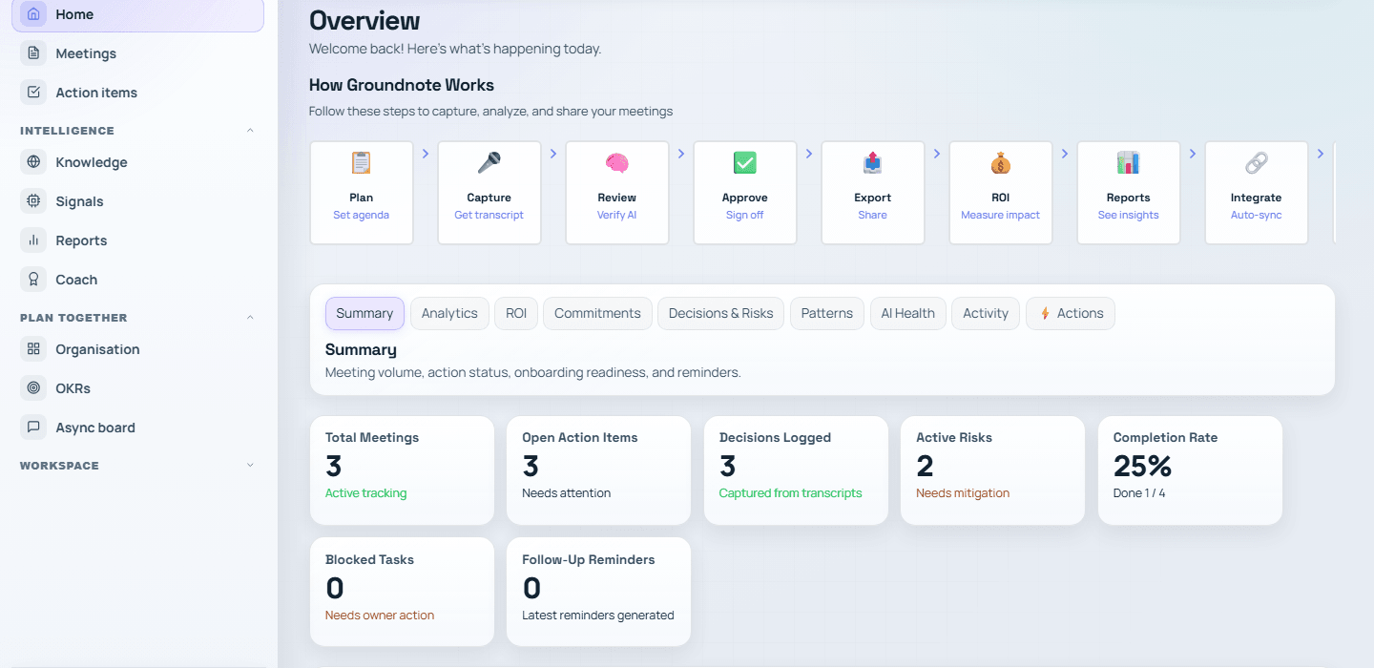
Task: Switch to Decisions & Risks tab
Action: (721, 313)
